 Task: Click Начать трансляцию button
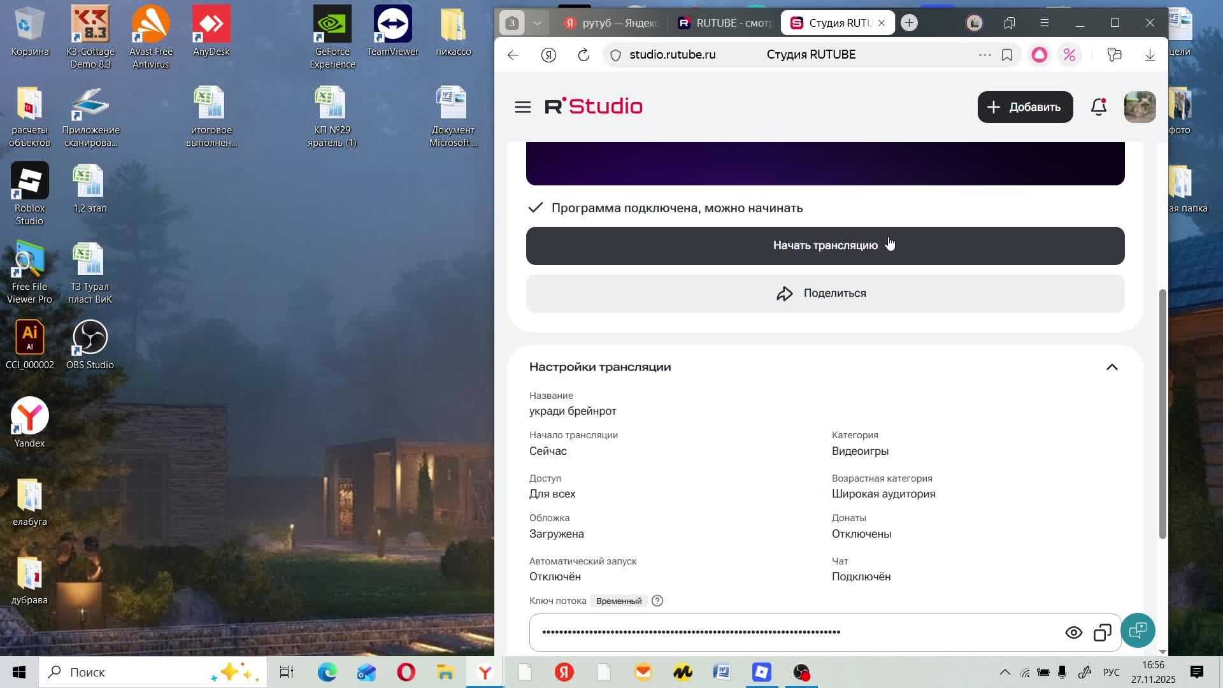[x=825, y=246]
